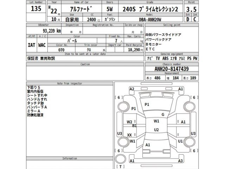Screen dimensions: 225x169
Task: Select equipment item アルミ
Action: click(182, 58)
